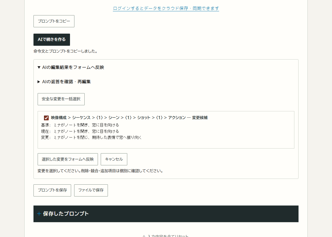This screenshot has width=332, height=237.
Task: Click 変更を選択してください hint text
Action: [100, 171]
